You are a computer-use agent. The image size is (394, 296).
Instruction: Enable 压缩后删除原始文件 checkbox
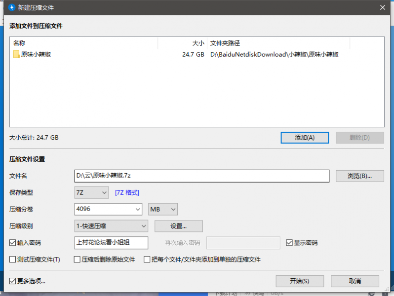77,259
